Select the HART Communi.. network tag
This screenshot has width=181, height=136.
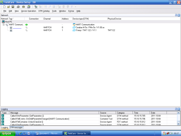point(16,25)
